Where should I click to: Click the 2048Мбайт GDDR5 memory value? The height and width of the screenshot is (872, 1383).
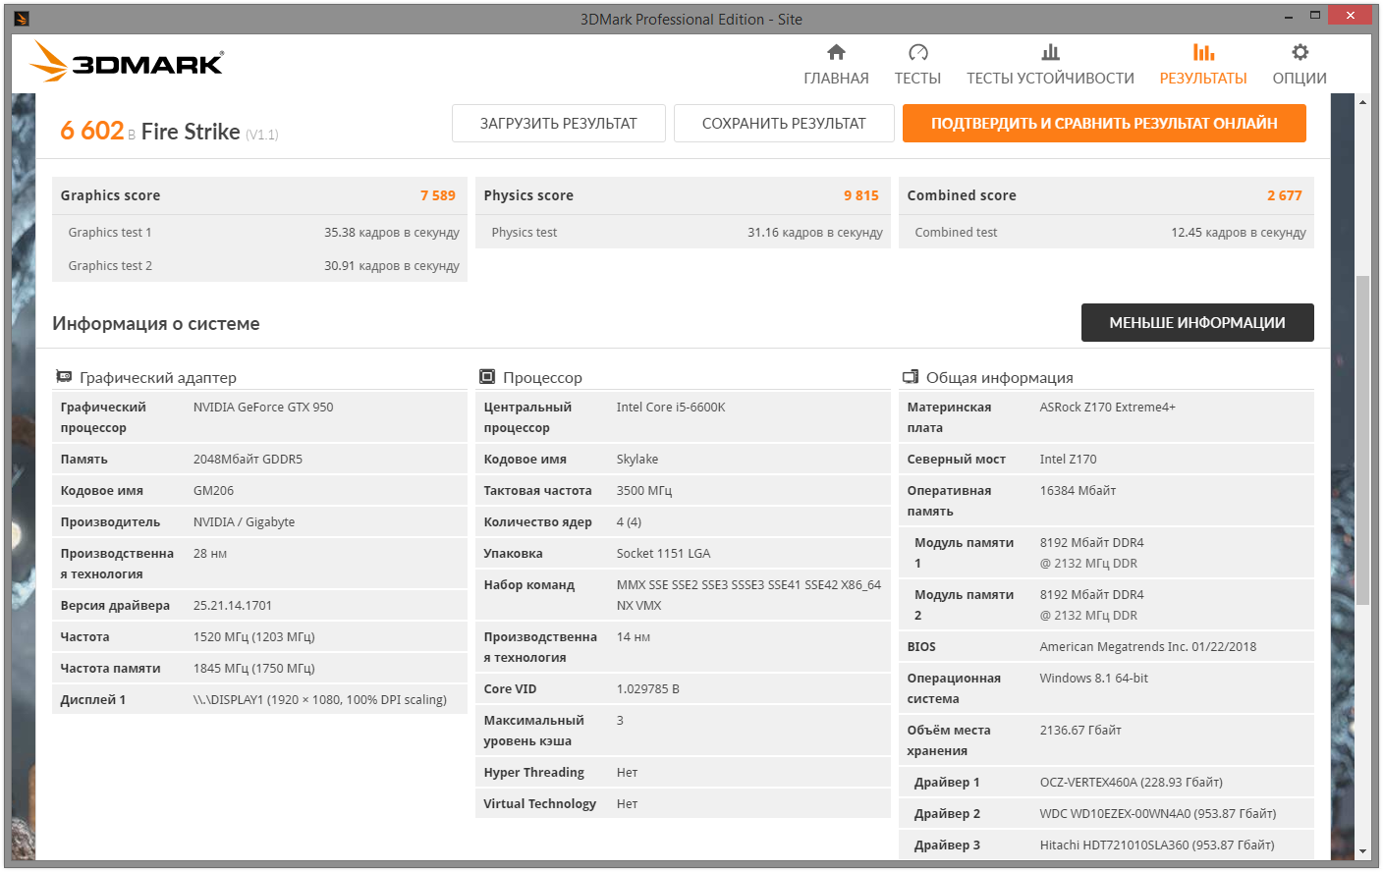point(248,460)
